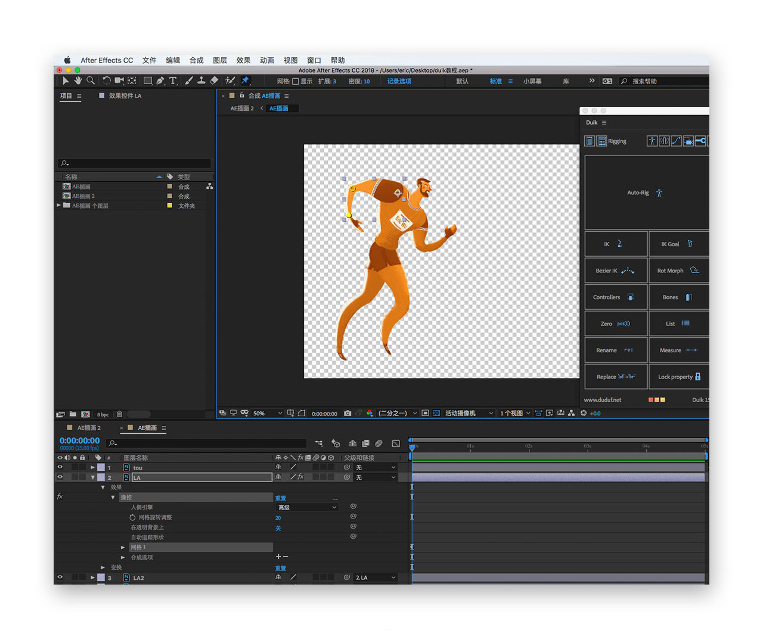
Task: Open the show channel color icon
Action: pyautogui.click(x=370, y=413)
